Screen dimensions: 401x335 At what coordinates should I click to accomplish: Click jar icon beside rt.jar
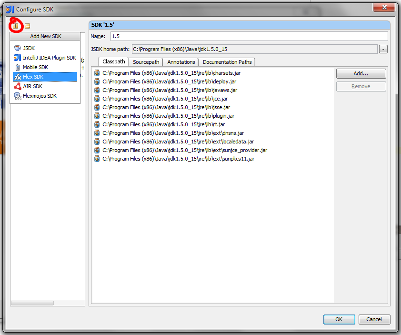point(97,124)
